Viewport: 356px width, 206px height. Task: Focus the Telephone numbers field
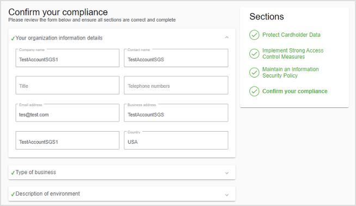176,85
